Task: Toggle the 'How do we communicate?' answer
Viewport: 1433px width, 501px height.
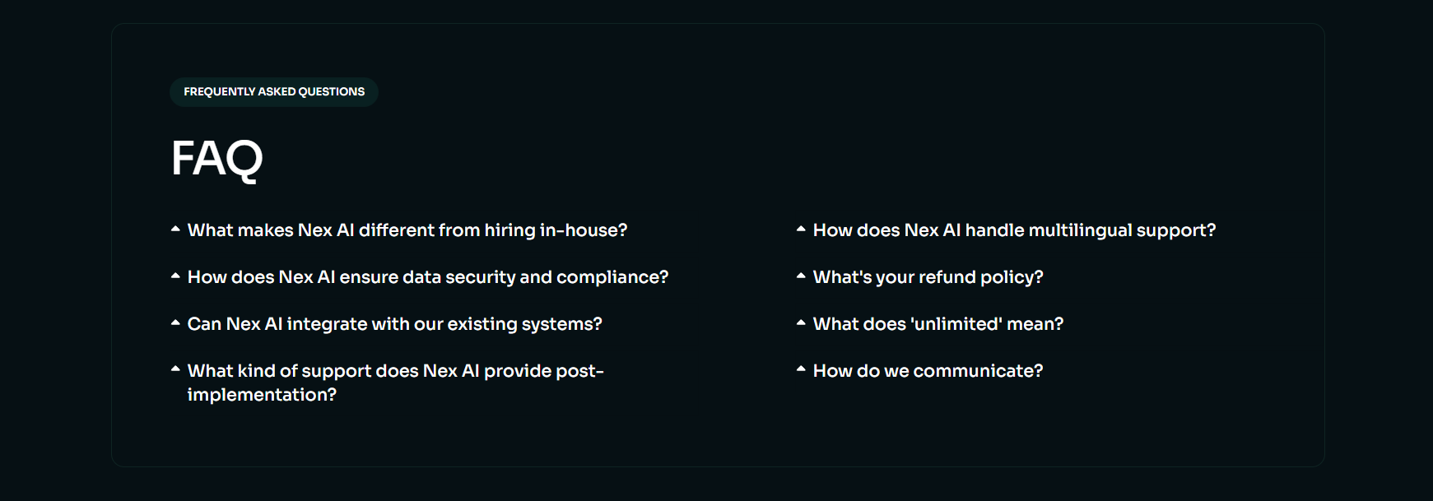Action: [928, 371]
